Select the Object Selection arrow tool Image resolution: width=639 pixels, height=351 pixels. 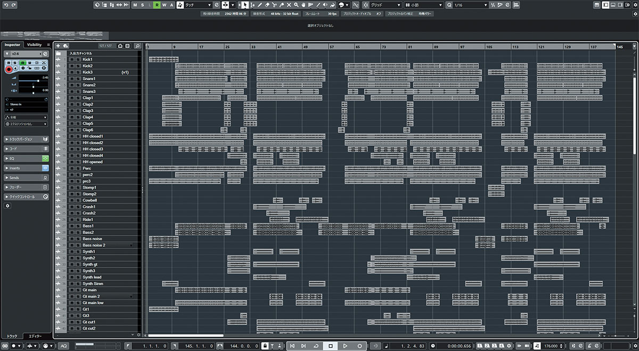[246, 5]
